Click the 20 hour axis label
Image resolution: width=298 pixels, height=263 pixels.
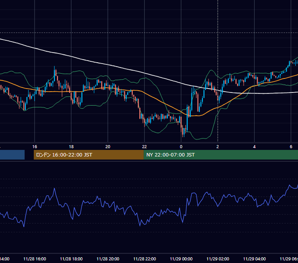coord(108,147)
